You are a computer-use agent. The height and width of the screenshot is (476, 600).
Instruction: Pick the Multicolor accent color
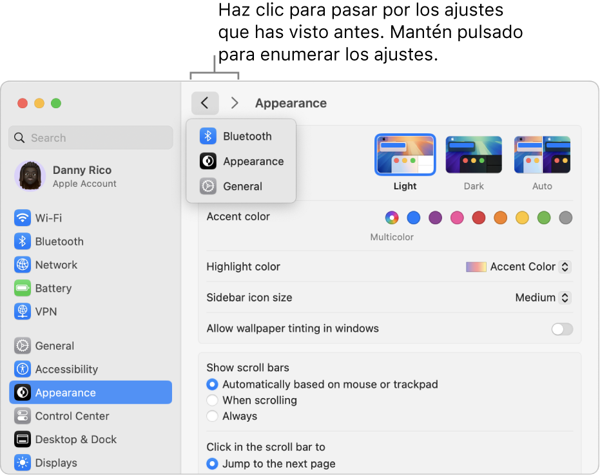[x=392, y=218]
